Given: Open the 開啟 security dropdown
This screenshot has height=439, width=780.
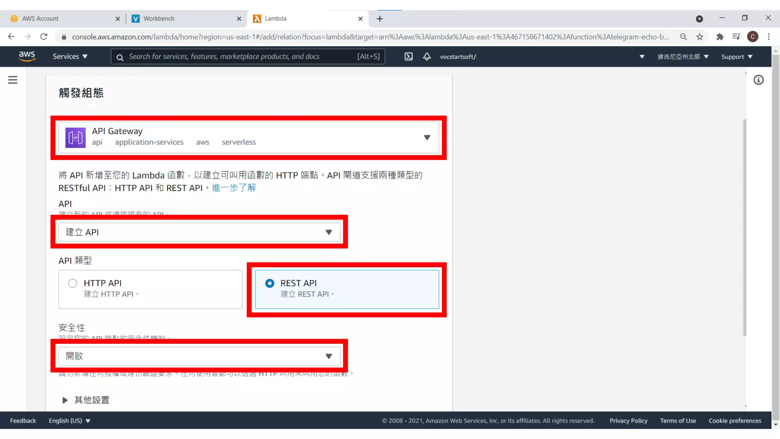Looking at the screenshot, I should 199,356.
